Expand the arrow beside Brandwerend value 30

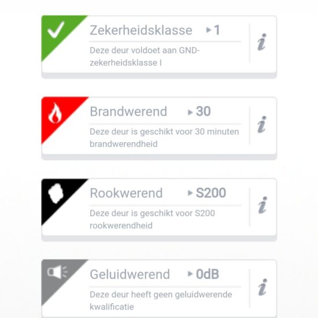(x=190, y=112)
